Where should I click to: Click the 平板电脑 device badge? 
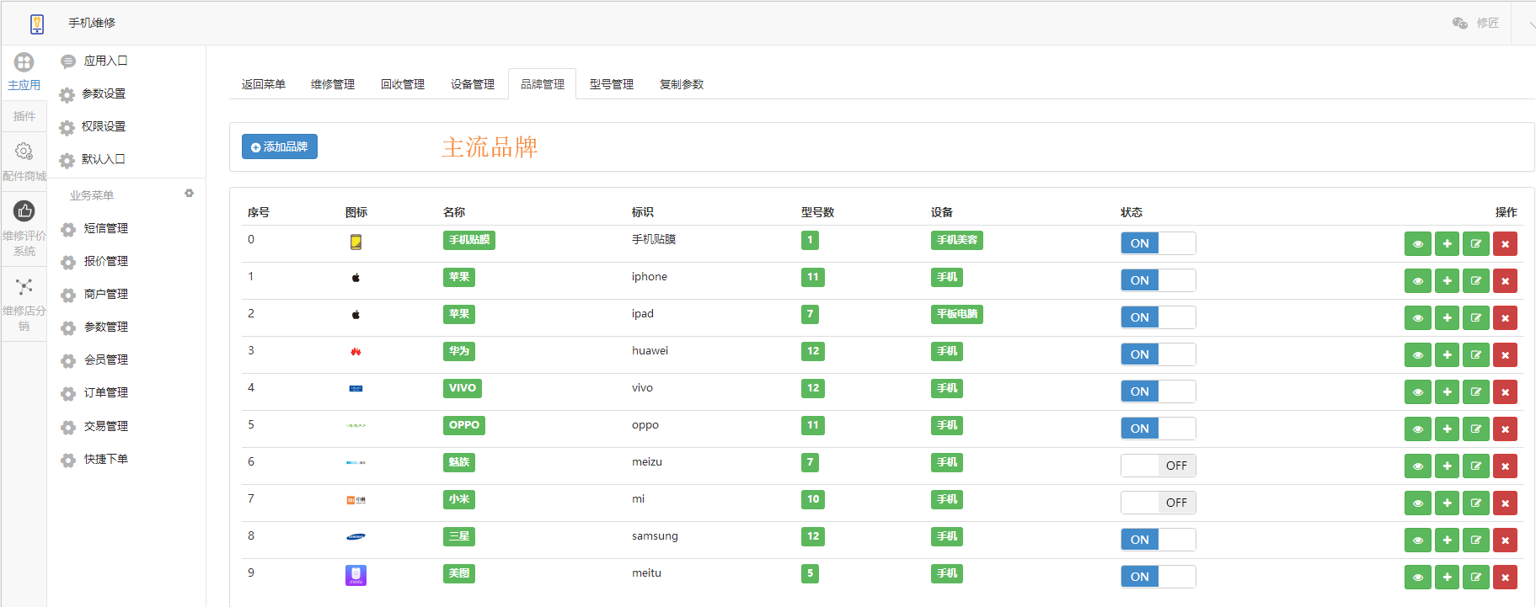point(957,314)
